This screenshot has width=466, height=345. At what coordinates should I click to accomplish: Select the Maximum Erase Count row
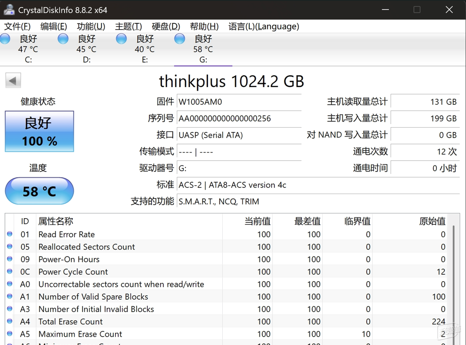coord(227,334)
